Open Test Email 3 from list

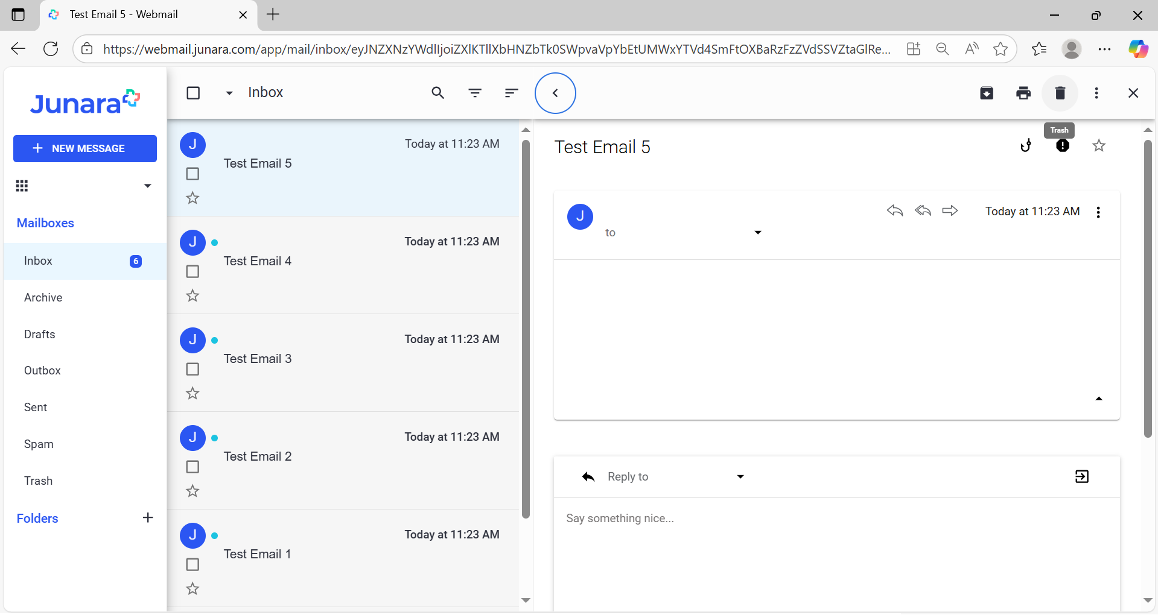[343, 363]
